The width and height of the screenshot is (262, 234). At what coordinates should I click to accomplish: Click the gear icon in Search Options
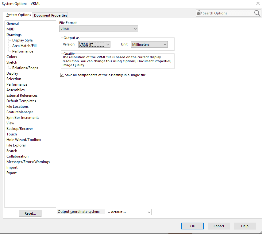(x=199, y=13)
